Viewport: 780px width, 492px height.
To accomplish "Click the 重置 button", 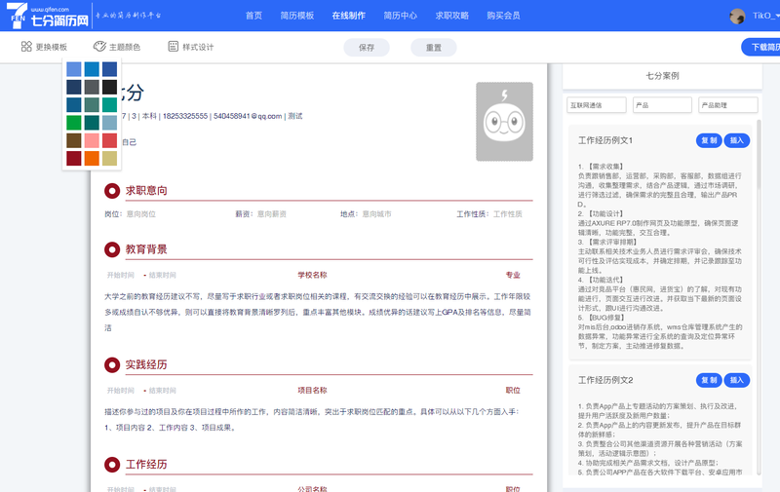I will pyautogui.click(x=434, y=47).
